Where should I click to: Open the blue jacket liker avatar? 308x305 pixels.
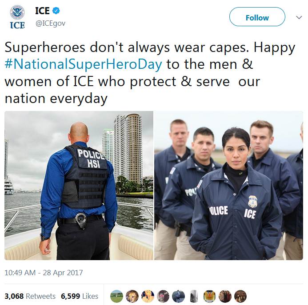[179, 296]
